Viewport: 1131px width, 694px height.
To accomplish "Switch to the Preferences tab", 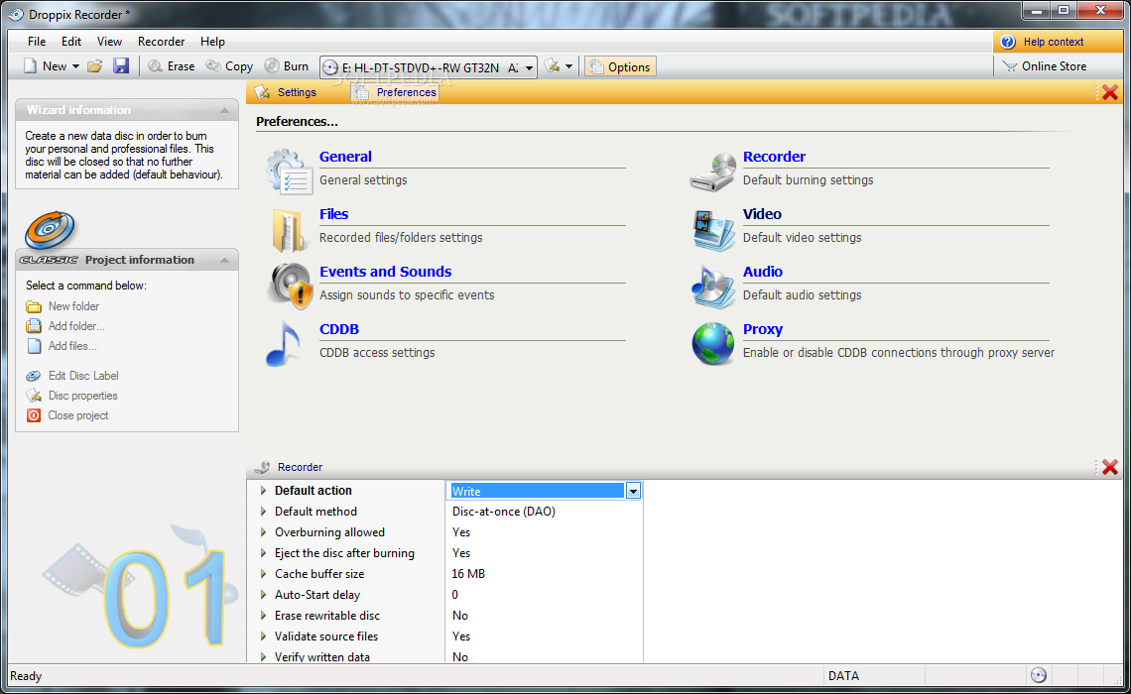I will point(395,92).
